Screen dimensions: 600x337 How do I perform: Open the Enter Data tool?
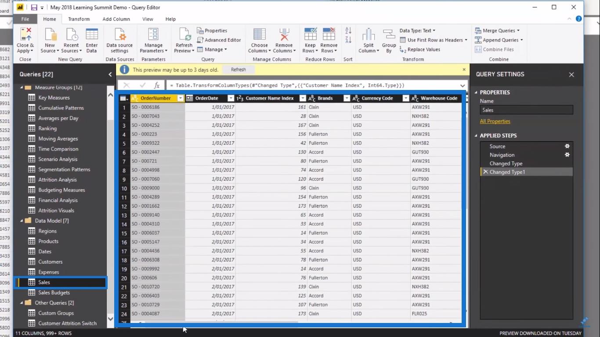pyautogui.click(x=92, y=35)
